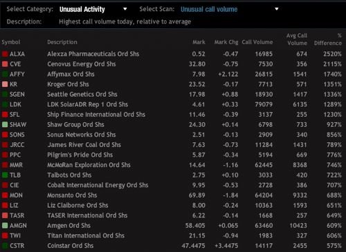Click the light green square beside SHAW

tap(5, 124)
